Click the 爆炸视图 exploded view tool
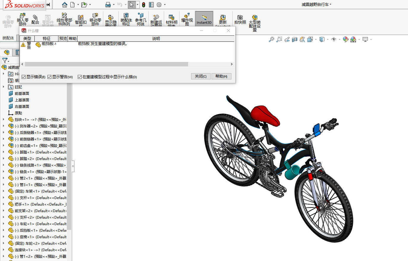 187,20
